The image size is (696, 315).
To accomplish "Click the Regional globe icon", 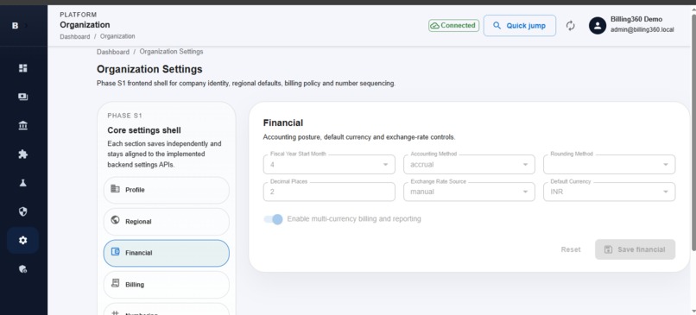I will (115, 220).
